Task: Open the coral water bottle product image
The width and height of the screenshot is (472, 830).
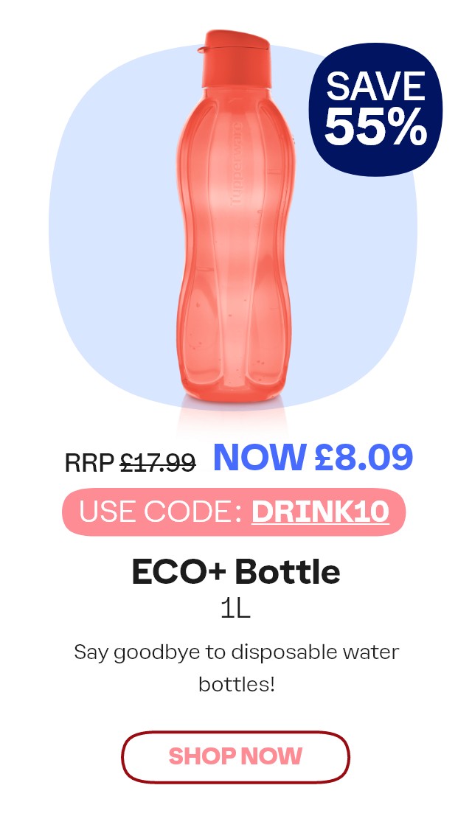Action: click(236, 217)
